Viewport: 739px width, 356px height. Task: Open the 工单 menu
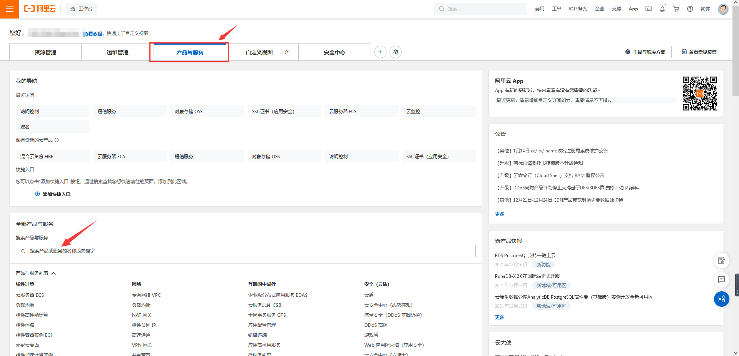pos(557,9)
